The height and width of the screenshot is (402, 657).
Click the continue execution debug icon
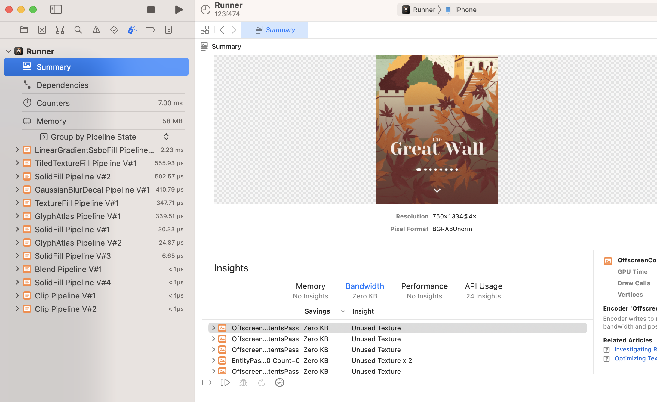pyautogui.click(x=225, y=382)
